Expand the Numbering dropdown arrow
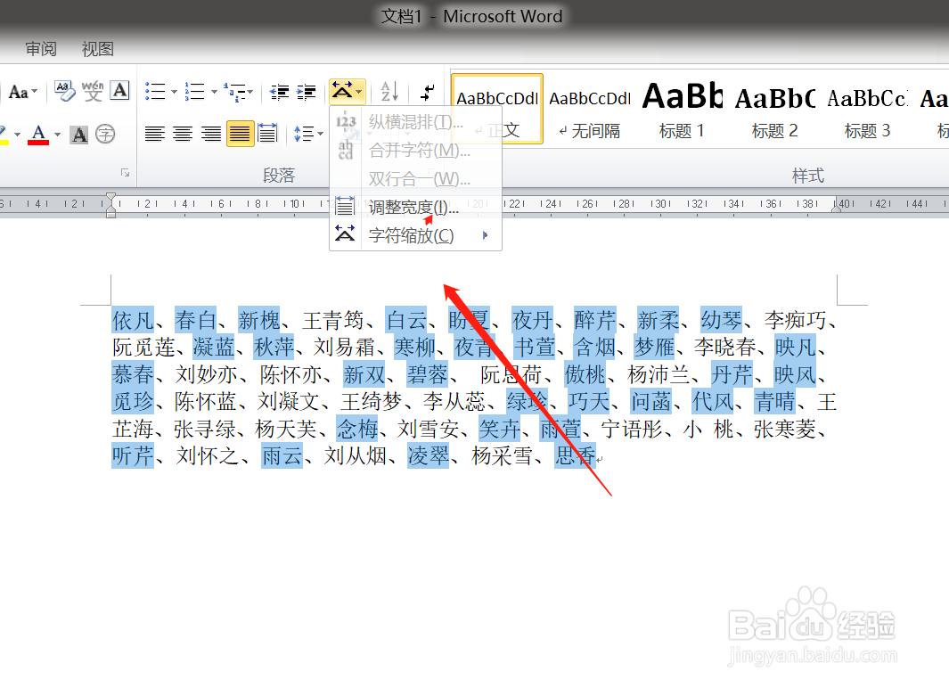Image resolution: width=949 pixels, height=688 pixels. pos(214,92)
